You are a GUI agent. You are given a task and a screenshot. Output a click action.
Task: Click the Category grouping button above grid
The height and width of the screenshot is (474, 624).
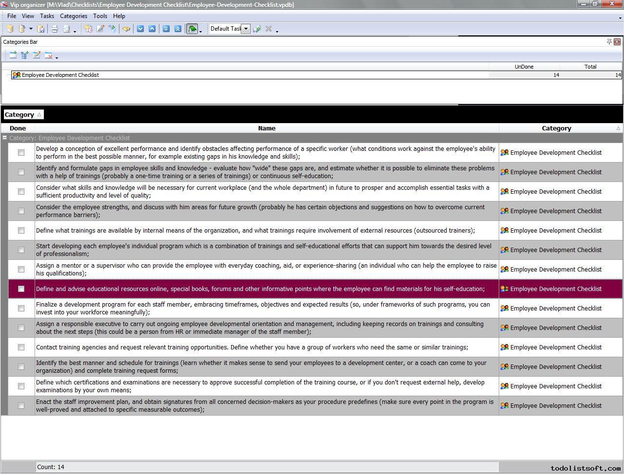23,115
